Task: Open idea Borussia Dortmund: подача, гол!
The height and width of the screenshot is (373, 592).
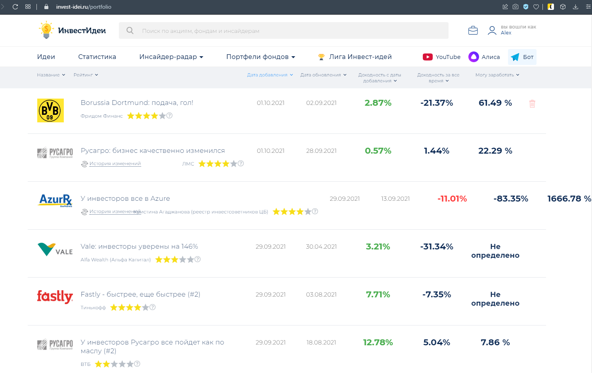Action: [x=137, y=103]
